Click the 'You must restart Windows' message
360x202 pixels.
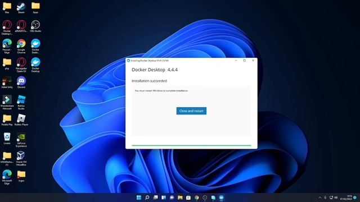coord(161,91)
